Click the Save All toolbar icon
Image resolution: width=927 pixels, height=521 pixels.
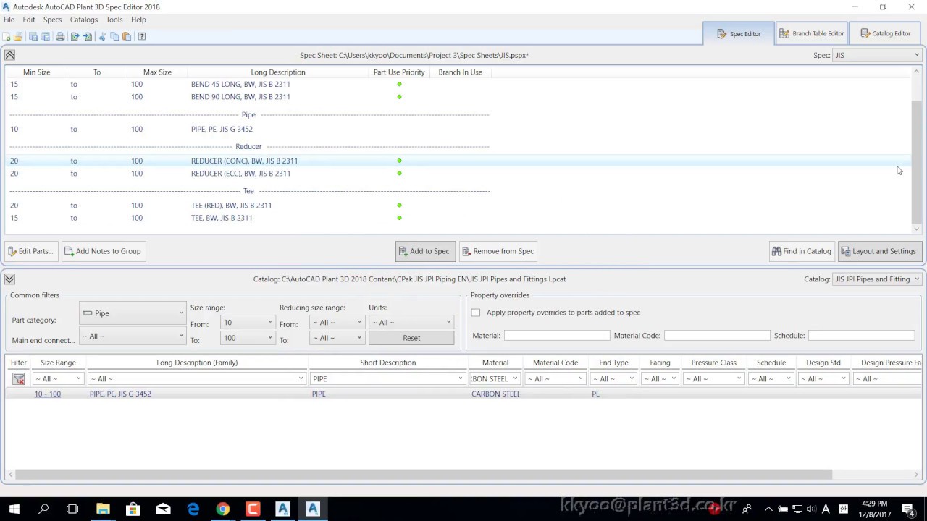(x=46, y=36)
